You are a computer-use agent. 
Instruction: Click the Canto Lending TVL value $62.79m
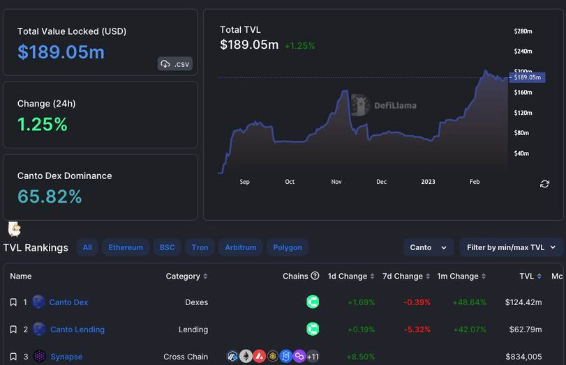(526, 329)
